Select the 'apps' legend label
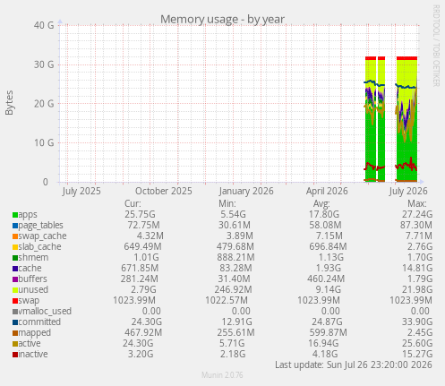445x386 pixels. click(x=28, y=215)
